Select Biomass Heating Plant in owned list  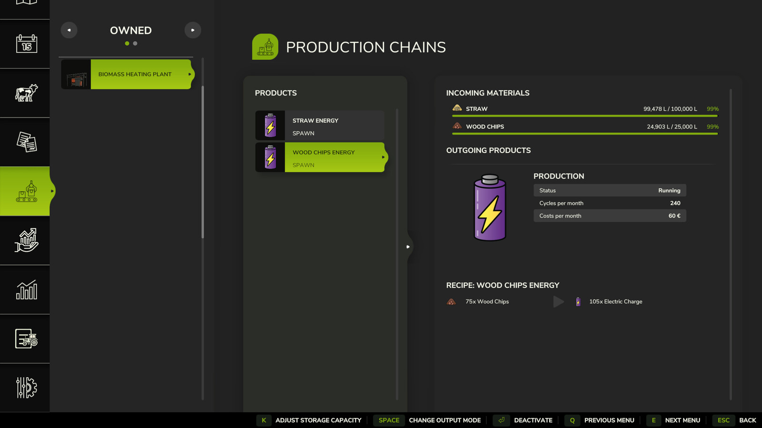tap(128, 74)
